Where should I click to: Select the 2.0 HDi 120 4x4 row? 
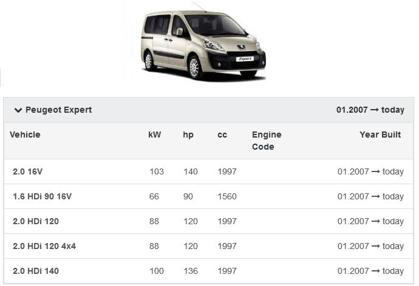[44, 246]
